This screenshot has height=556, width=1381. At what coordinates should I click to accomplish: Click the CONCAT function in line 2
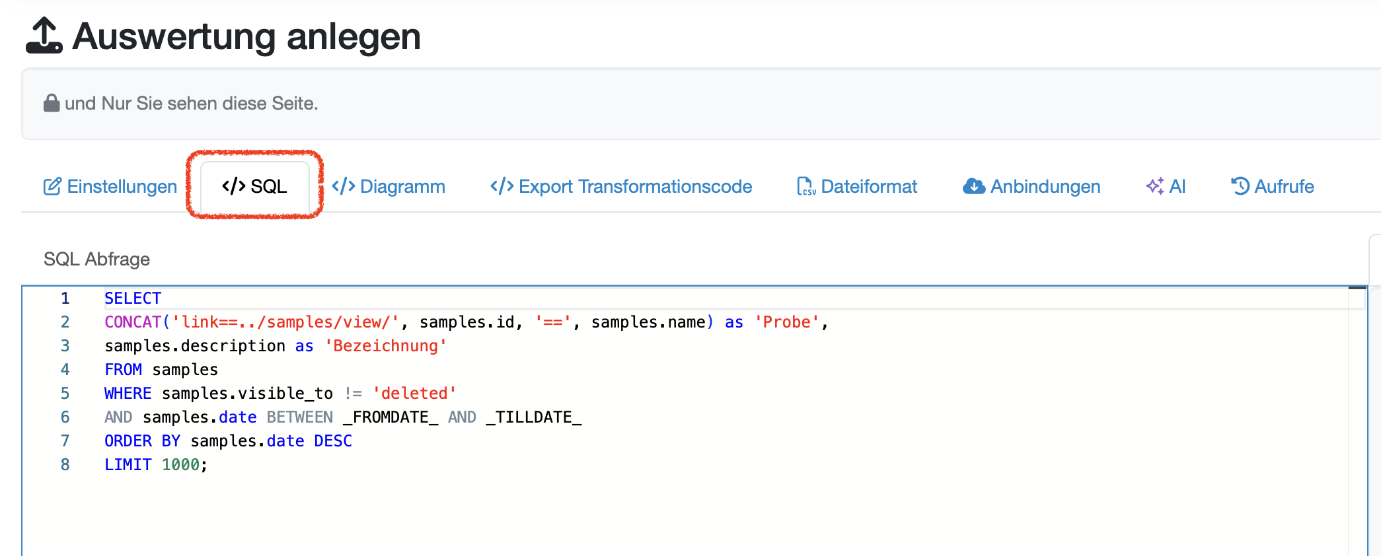coord(133,322)
